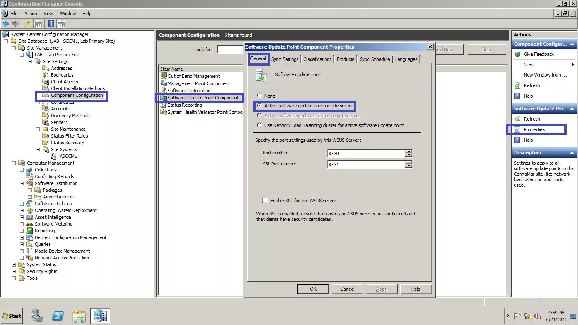Switch to the Classifications tab
This screenshot has height=325, width=578.
tap(317, 59)
